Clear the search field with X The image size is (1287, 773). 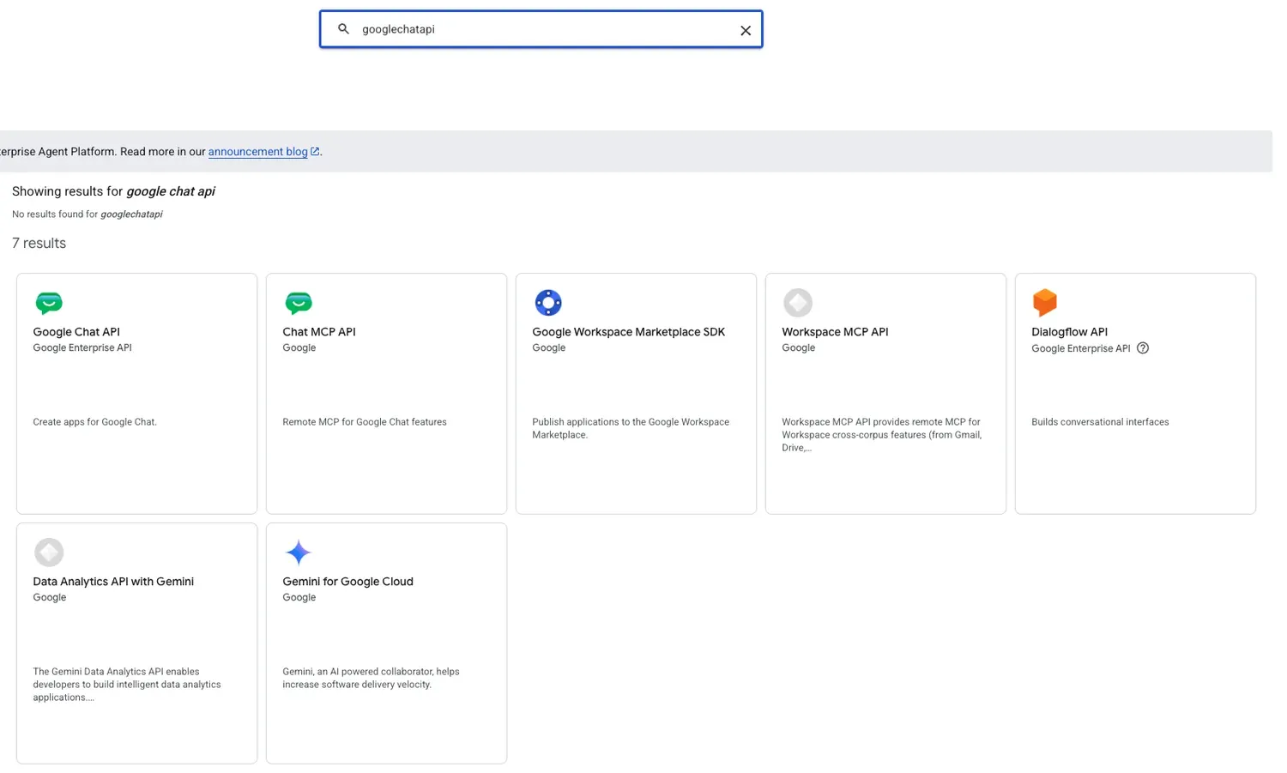[746, 30]
